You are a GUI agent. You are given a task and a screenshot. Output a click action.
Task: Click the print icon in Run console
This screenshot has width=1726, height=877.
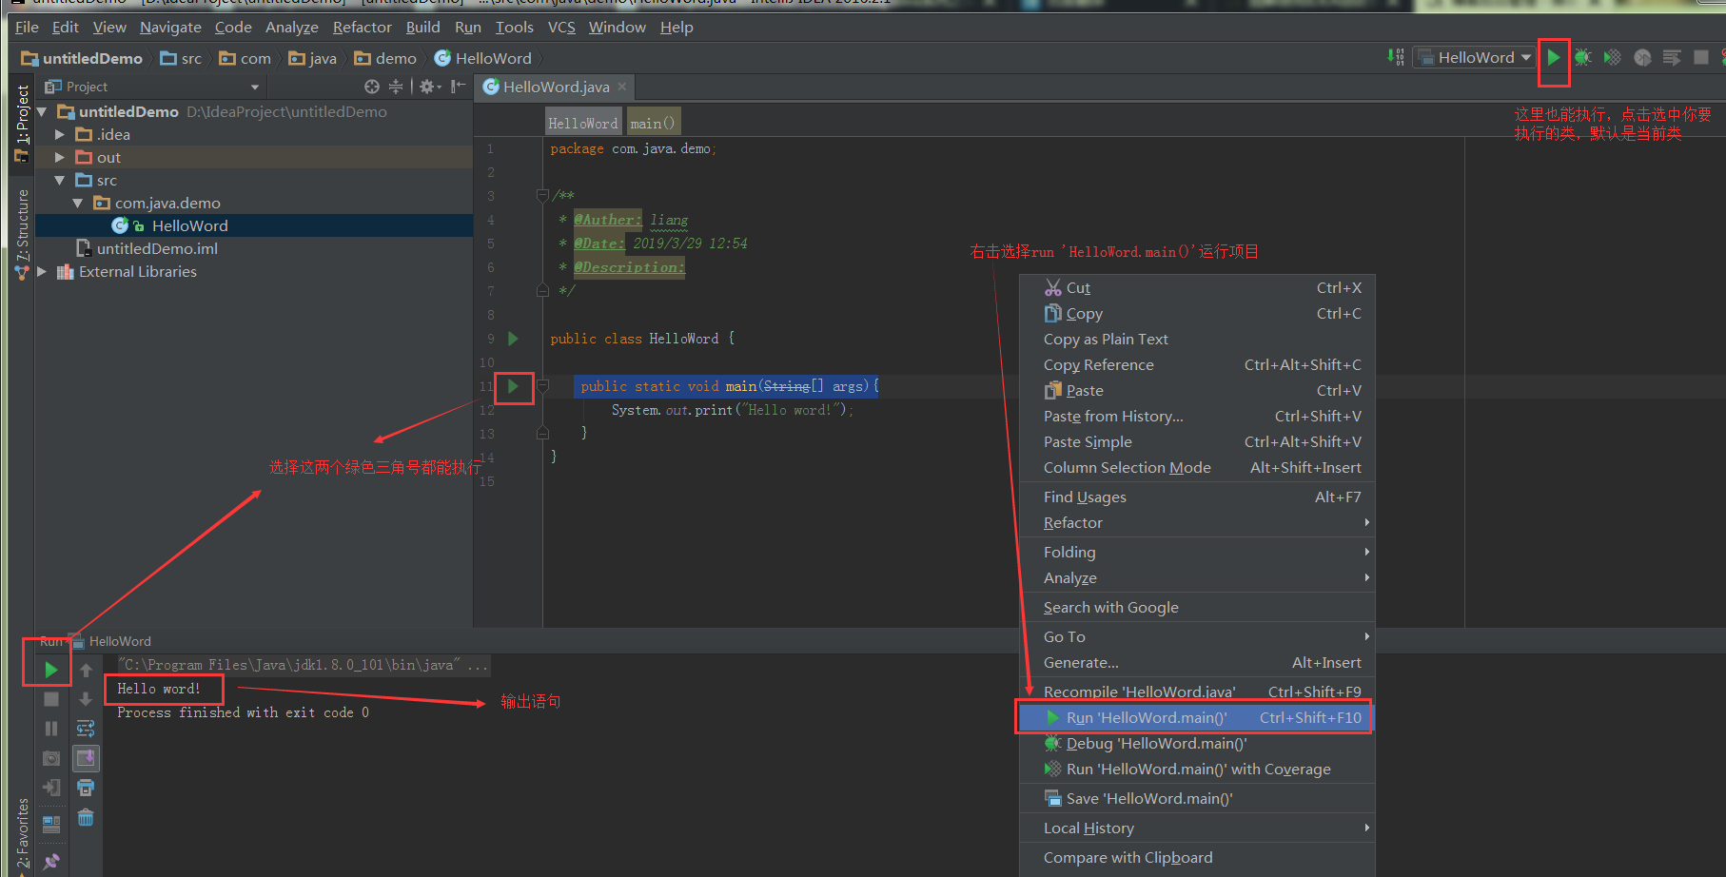(x=86, y=788)
